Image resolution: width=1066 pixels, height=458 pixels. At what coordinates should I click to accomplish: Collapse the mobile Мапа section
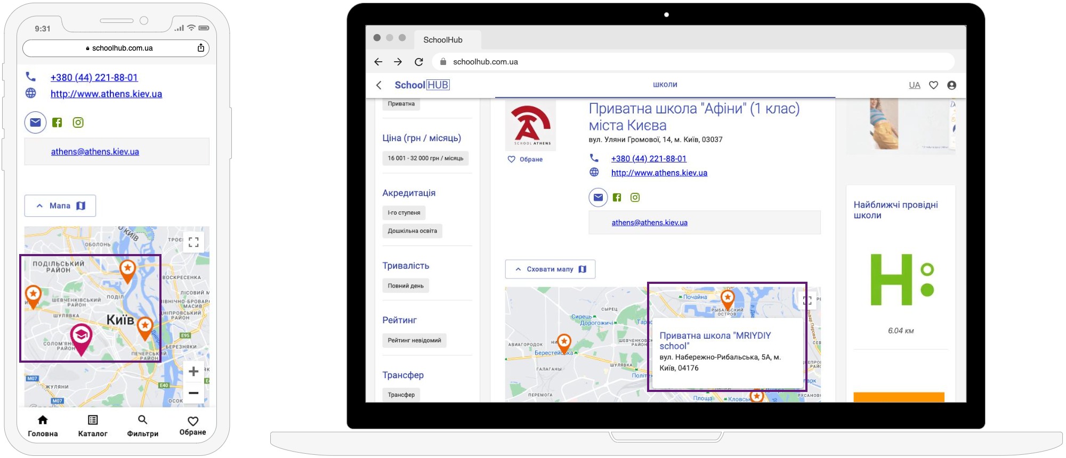point(60,206)
